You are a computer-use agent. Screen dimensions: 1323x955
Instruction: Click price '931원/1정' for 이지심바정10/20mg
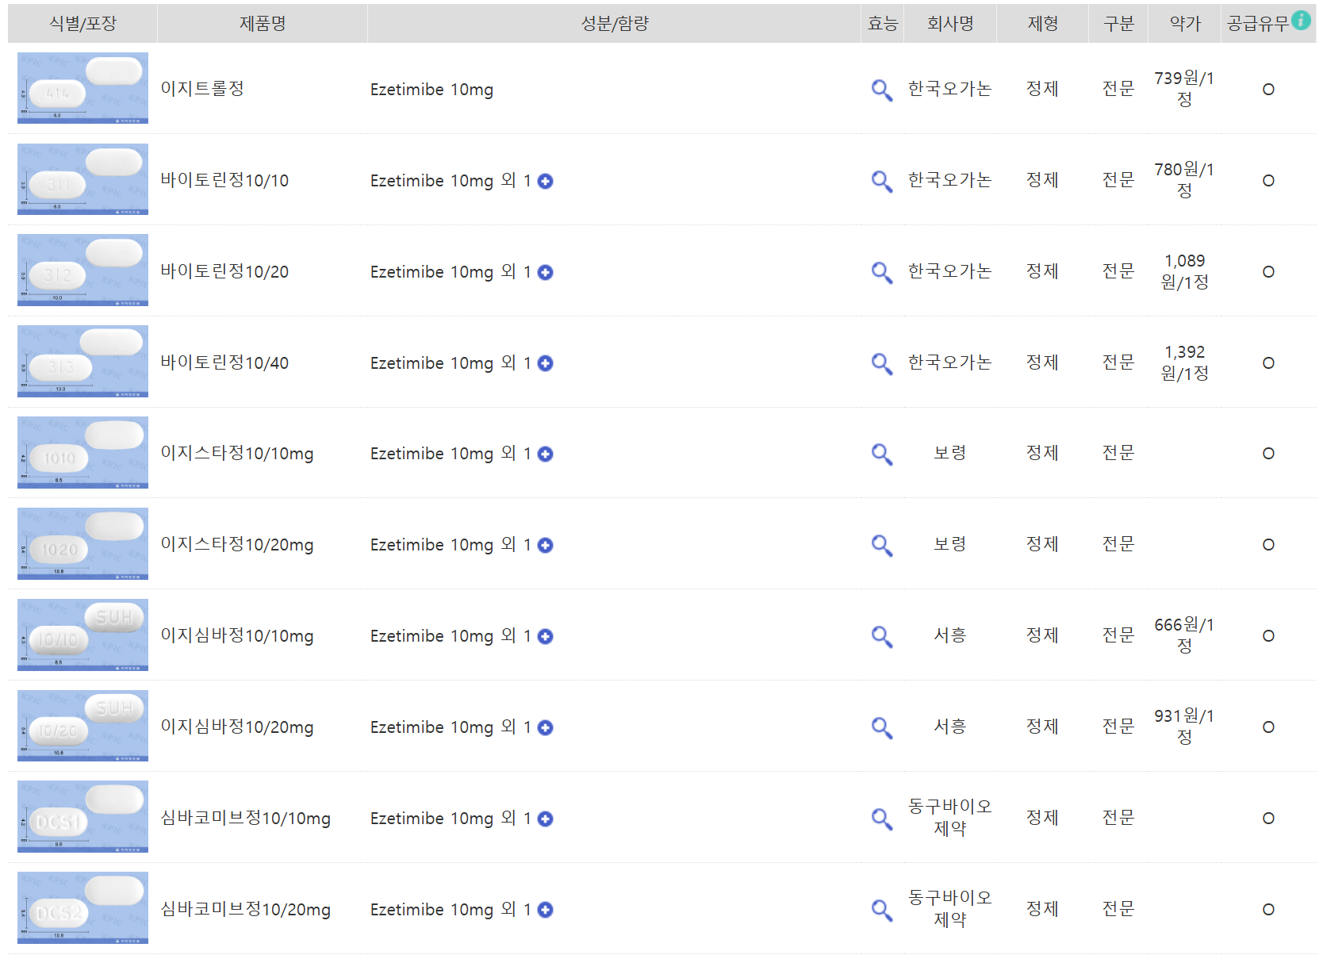(1184, 727)
